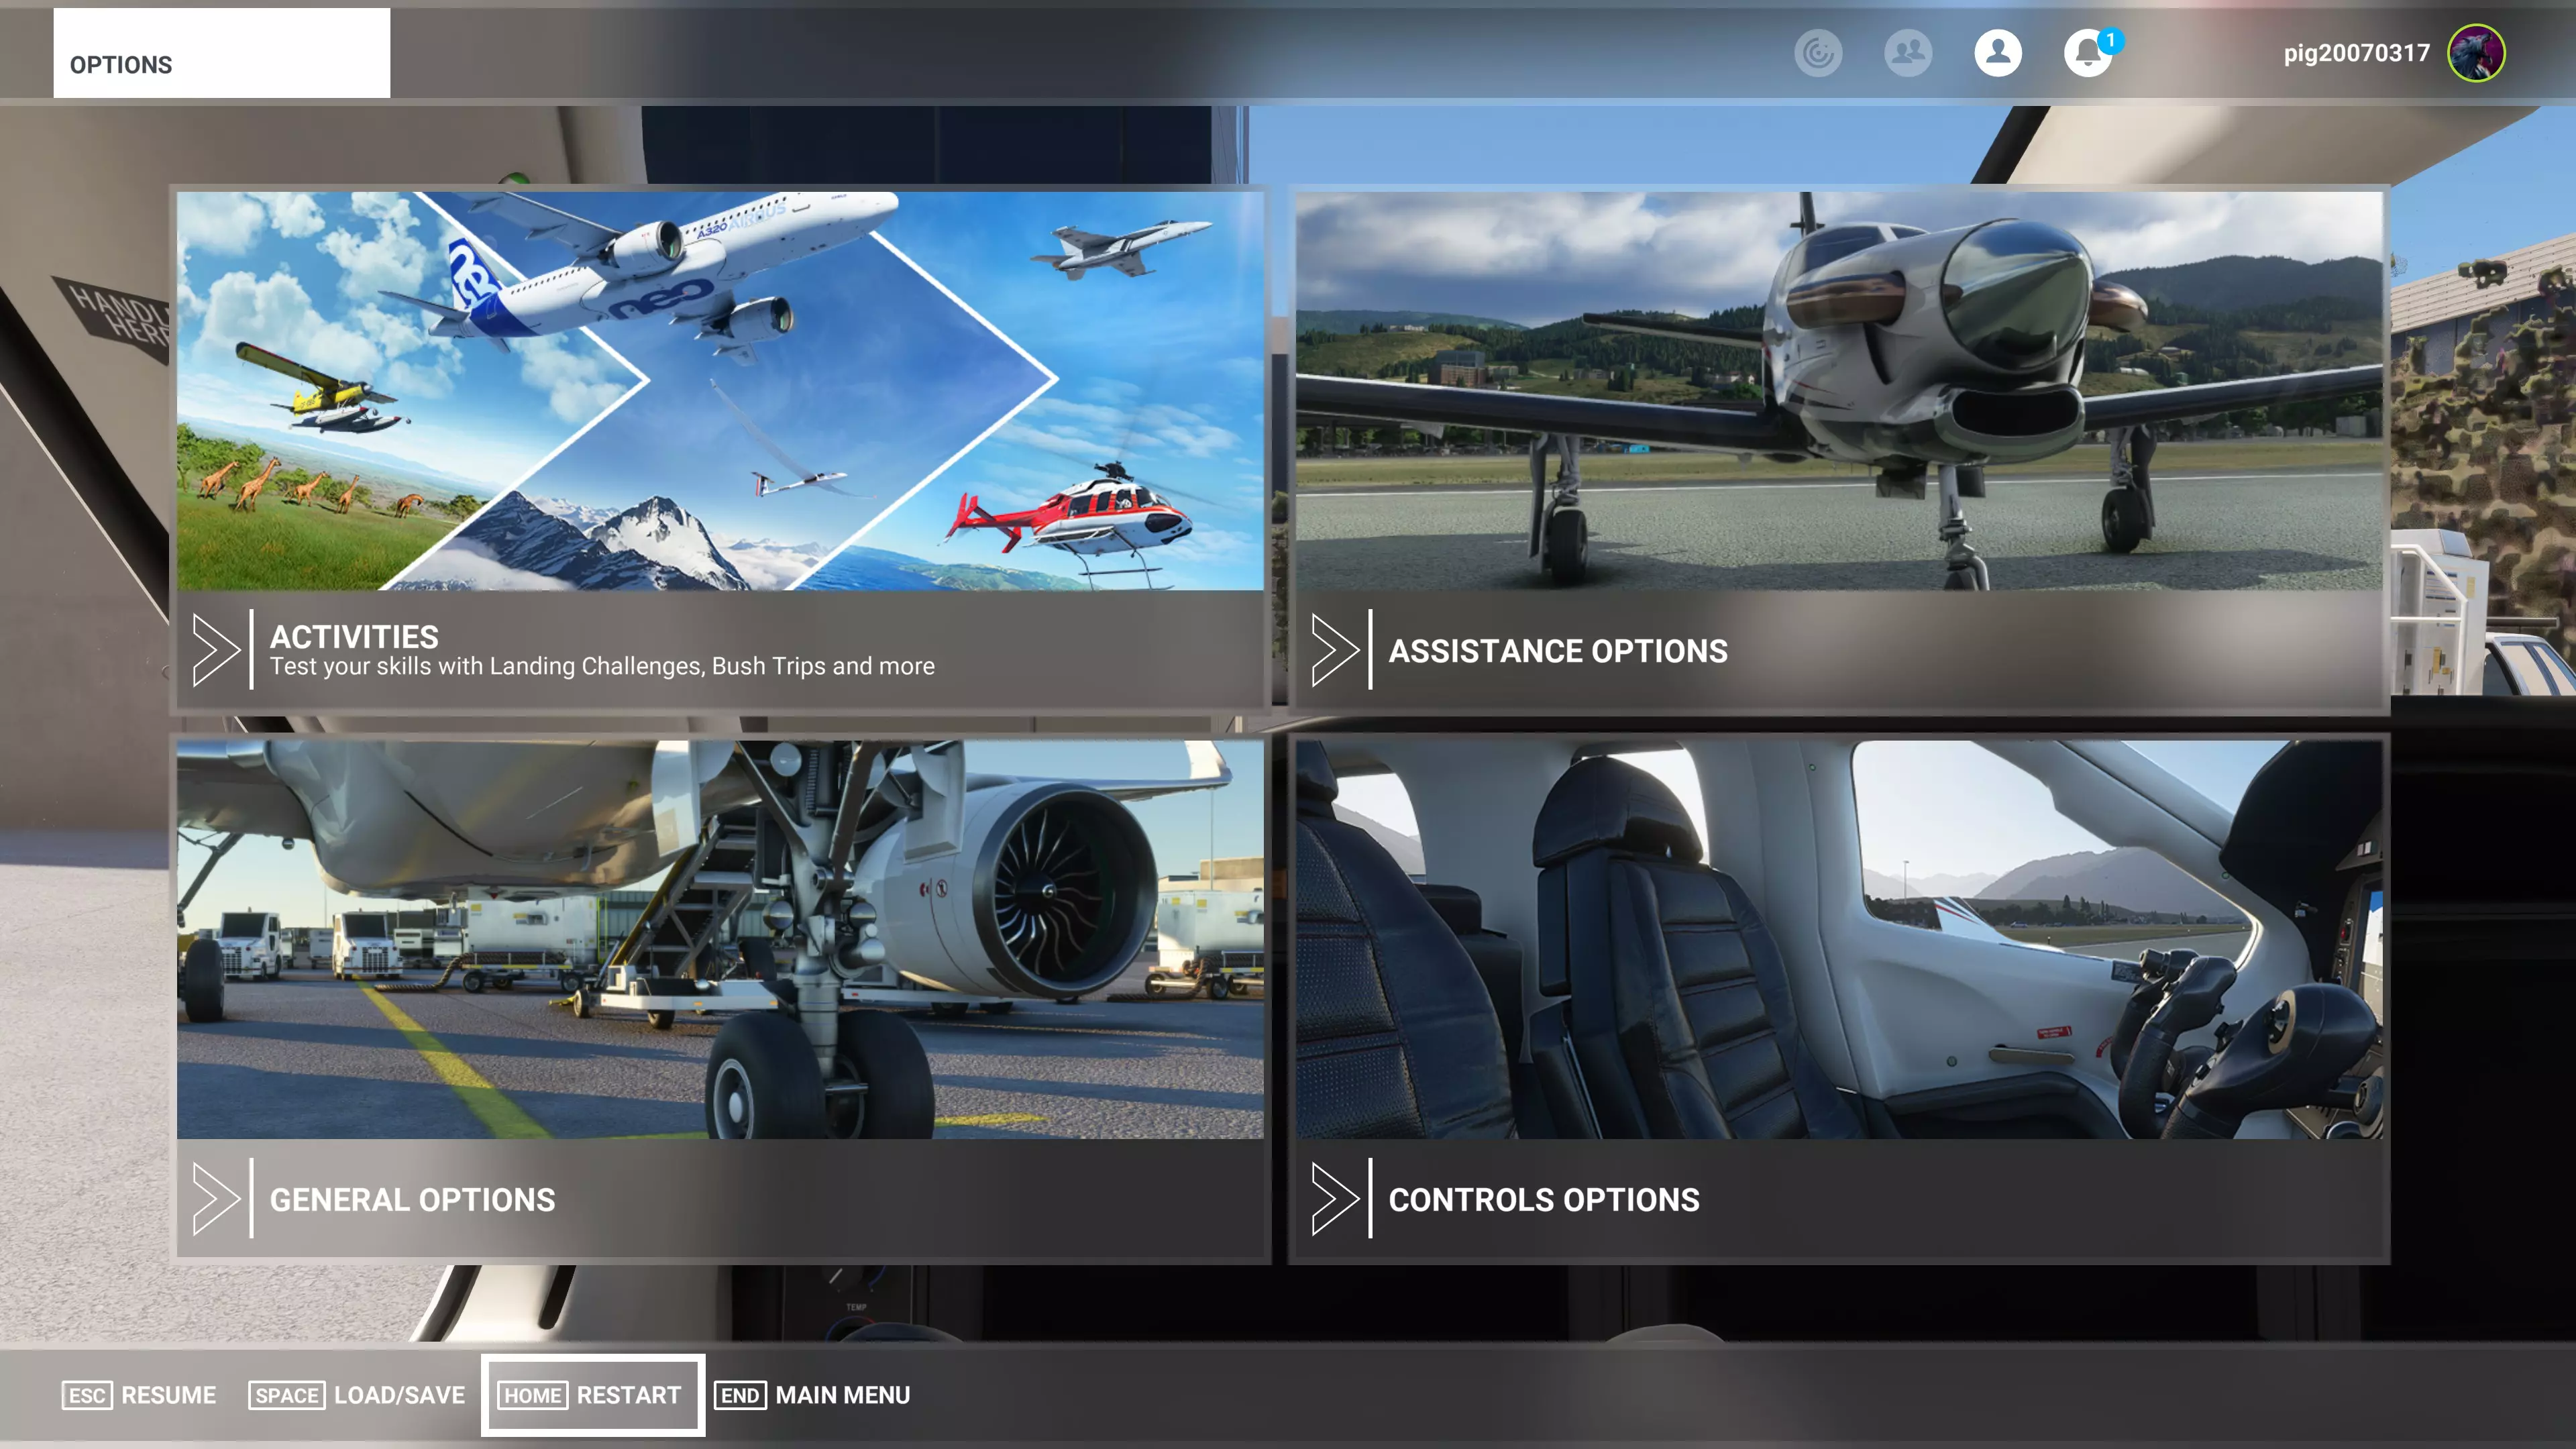Image resolution: width=2576 pixels, height=1449 pixels.
Task: Click the Activities aircraft collage thumbnail
Action: [720, 390]
